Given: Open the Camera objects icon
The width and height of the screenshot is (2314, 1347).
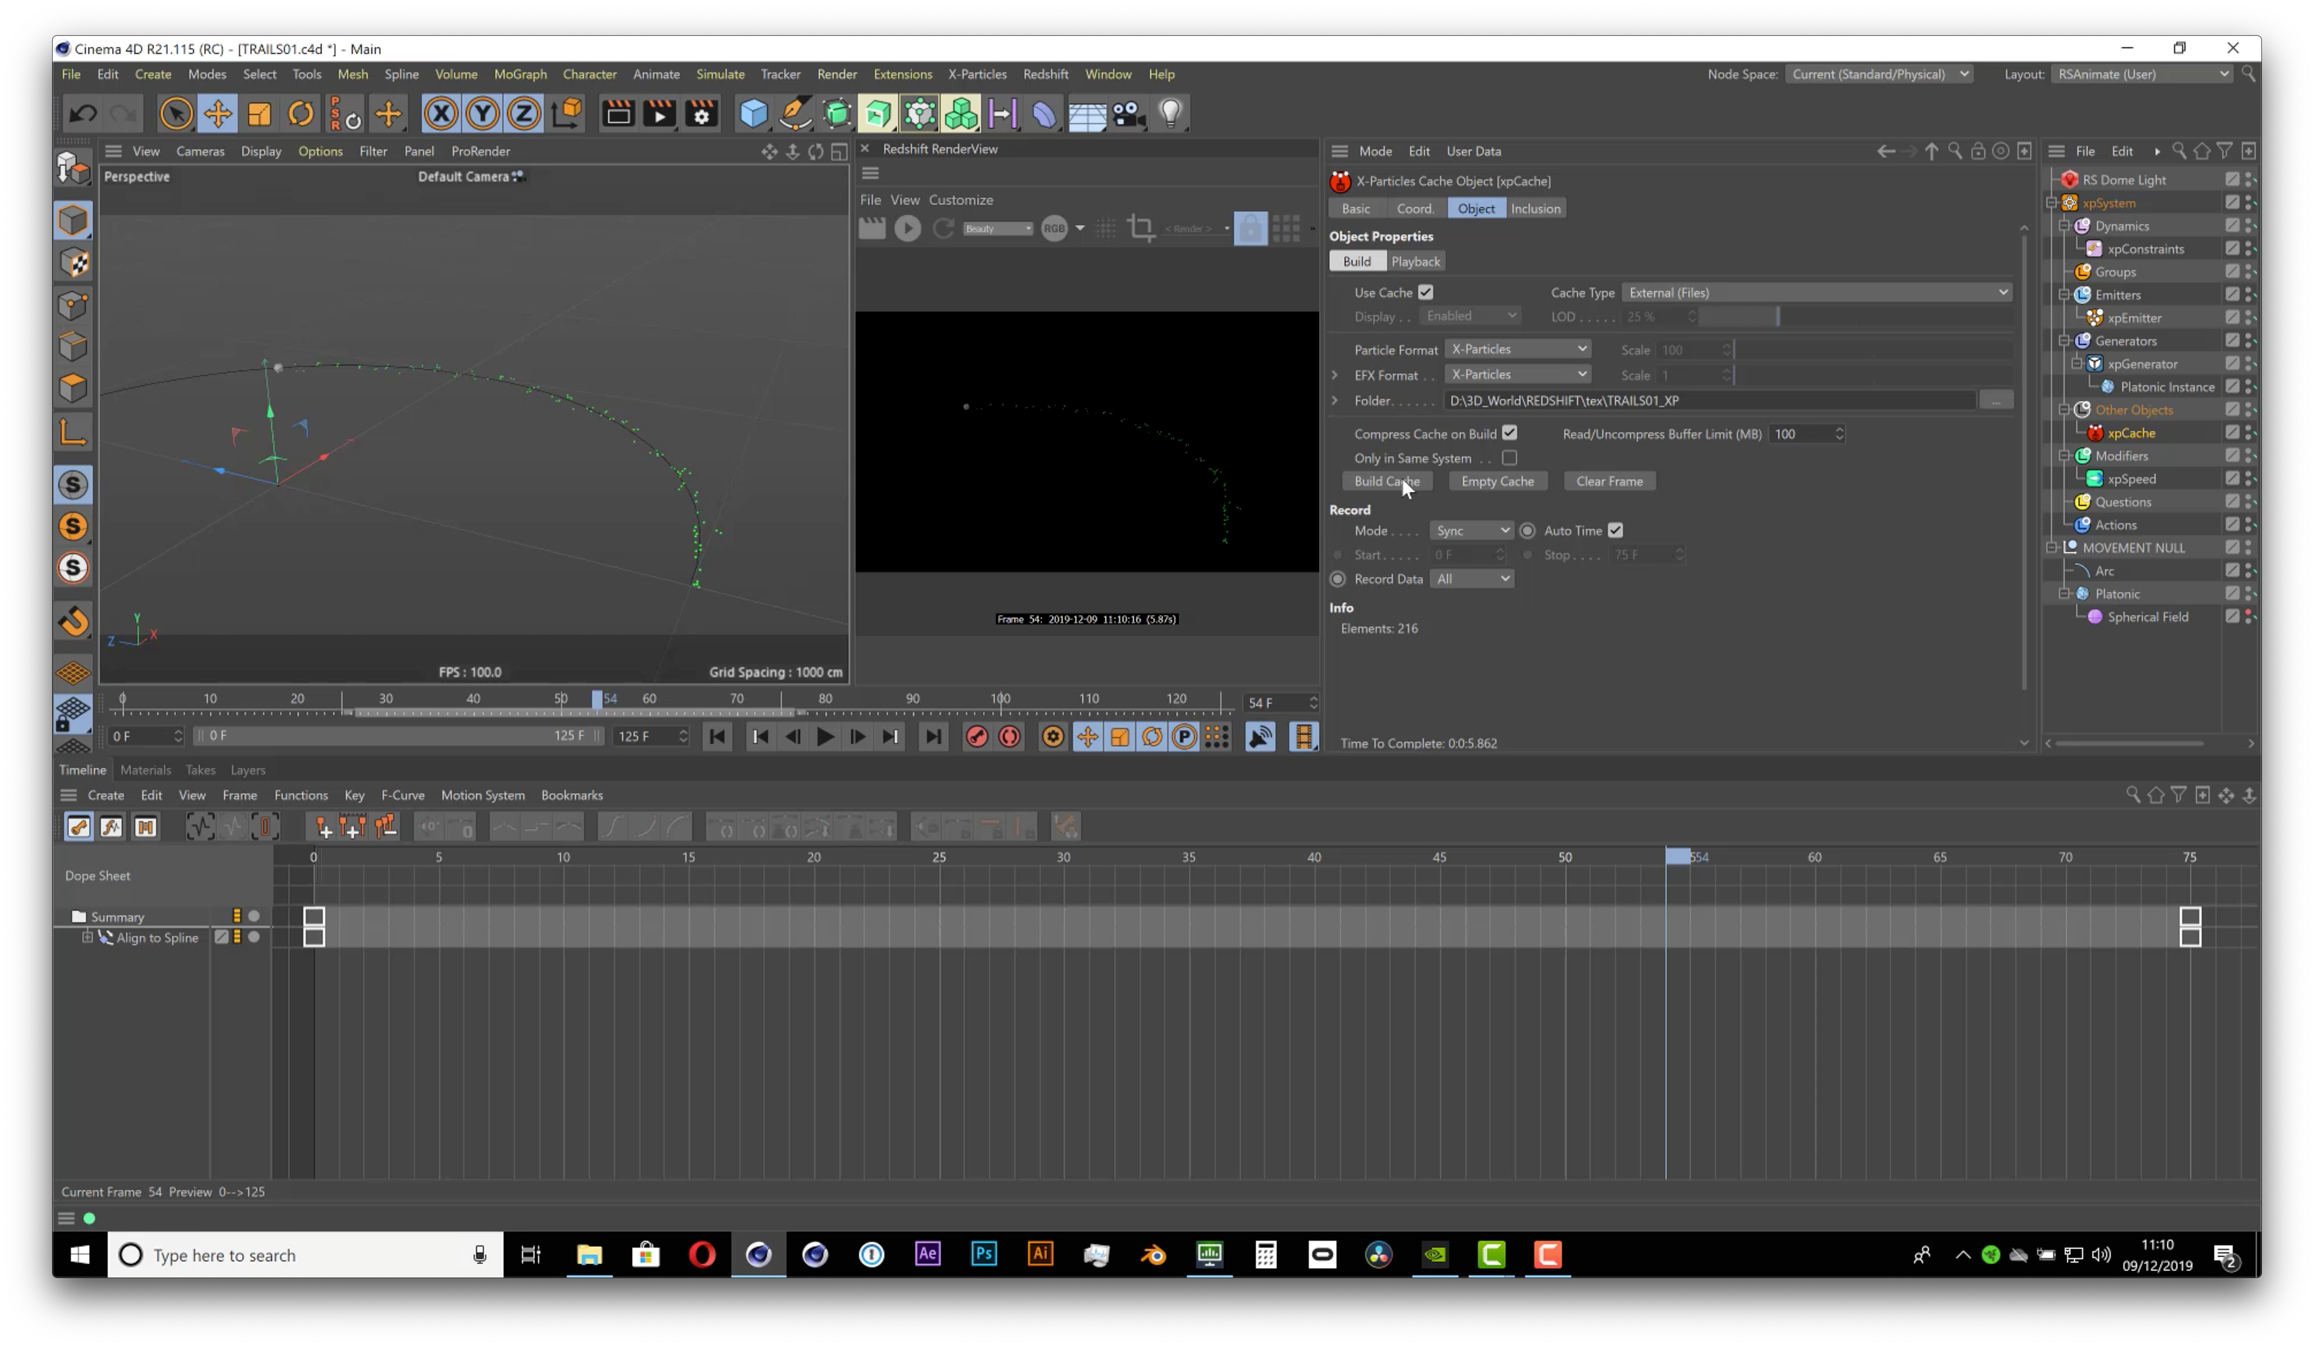Looking at the screenshot, I should (x=1129, y=114).
